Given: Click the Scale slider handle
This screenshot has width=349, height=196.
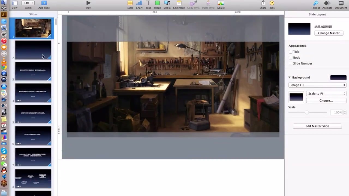Looking at the screenshot, I should pos(307,112).
